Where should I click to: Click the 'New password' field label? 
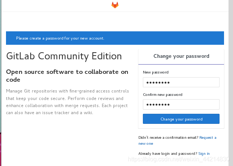click(156, 72)
